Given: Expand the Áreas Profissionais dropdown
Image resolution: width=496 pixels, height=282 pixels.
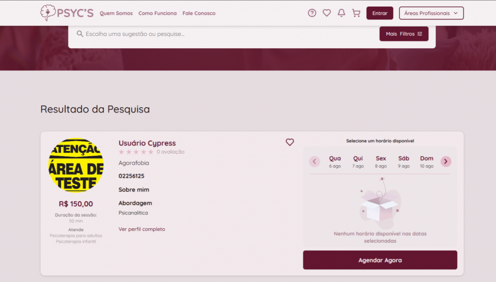Looking at the screenshot, I should point(431,13).
